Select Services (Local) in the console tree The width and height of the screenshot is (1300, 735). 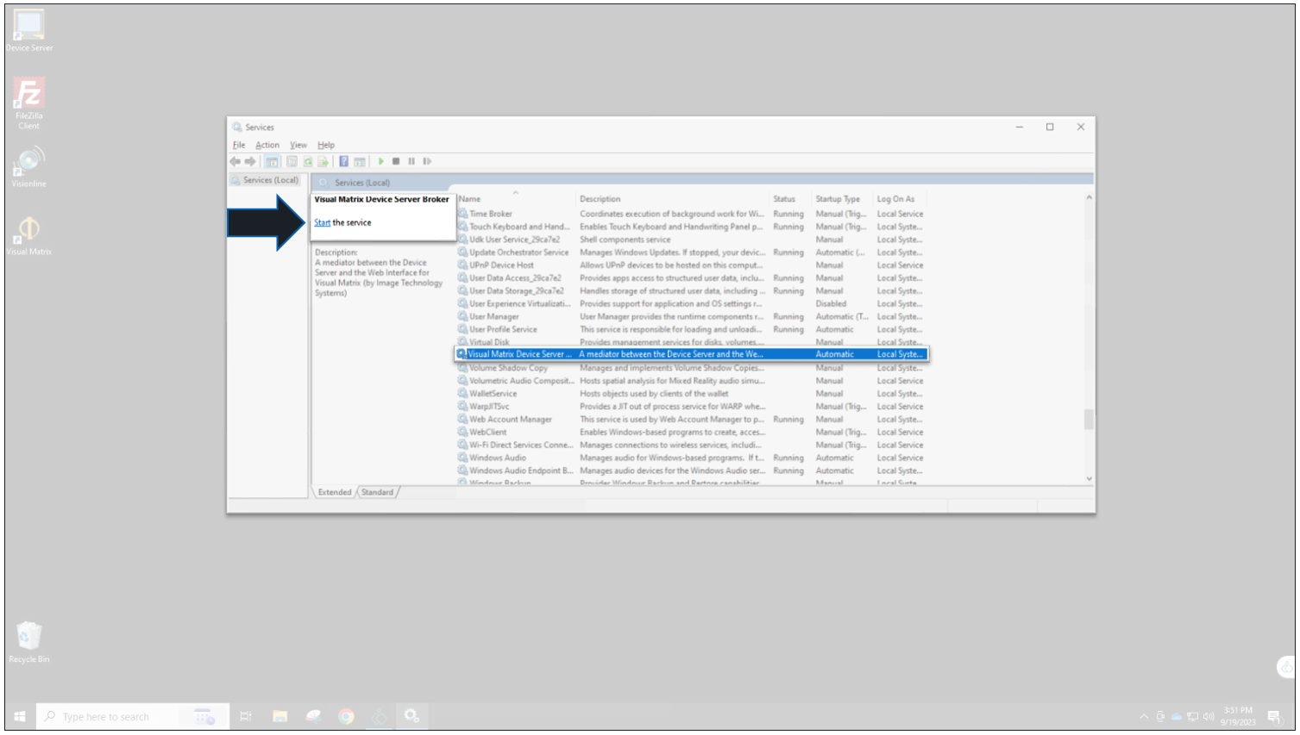point(270,180)
